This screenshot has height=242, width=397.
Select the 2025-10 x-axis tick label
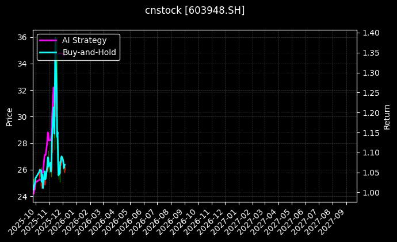click(22, 220)
